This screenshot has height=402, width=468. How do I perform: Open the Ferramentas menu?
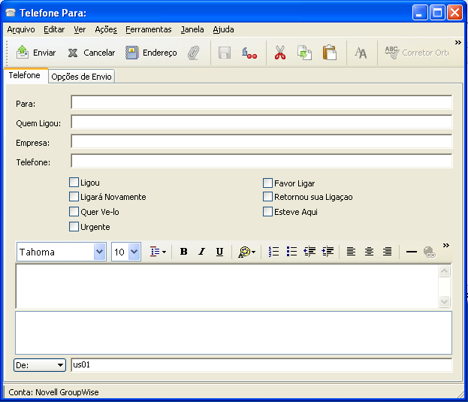click(148, 29)
